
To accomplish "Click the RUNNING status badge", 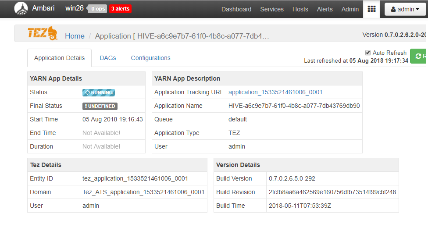I will 99,92.
